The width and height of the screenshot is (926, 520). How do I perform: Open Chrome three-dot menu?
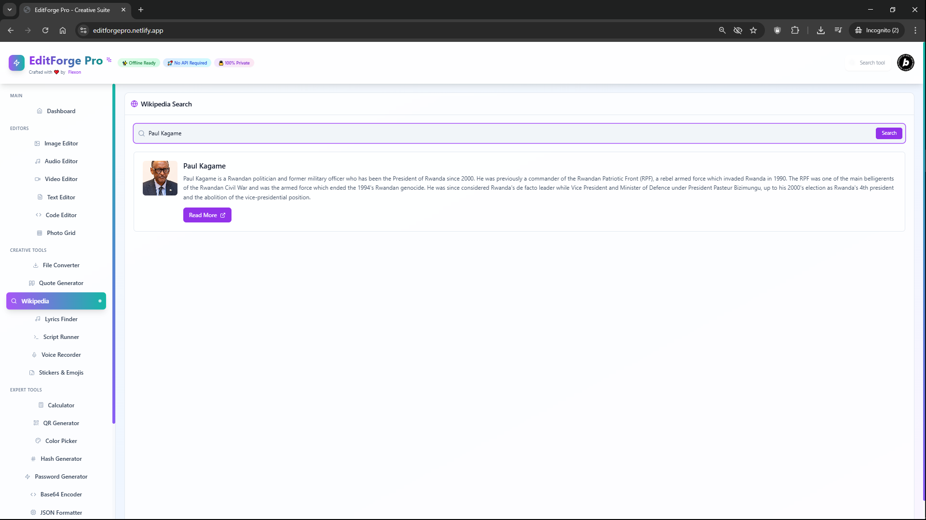[x=915, y=30]
